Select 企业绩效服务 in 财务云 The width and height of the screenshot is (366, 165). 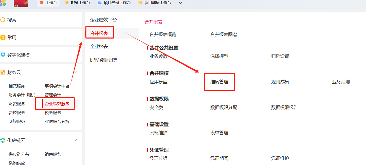(57, 104)
